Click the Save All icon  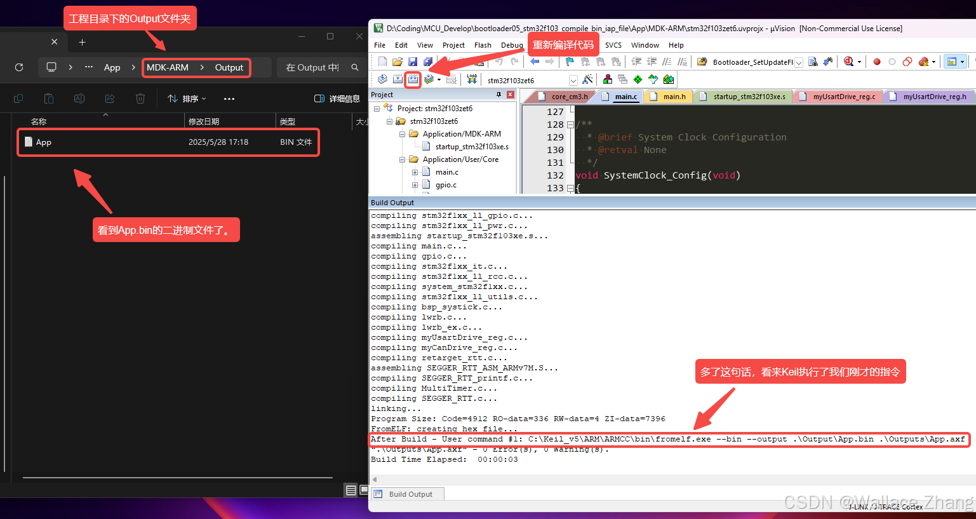coord(428,62)
